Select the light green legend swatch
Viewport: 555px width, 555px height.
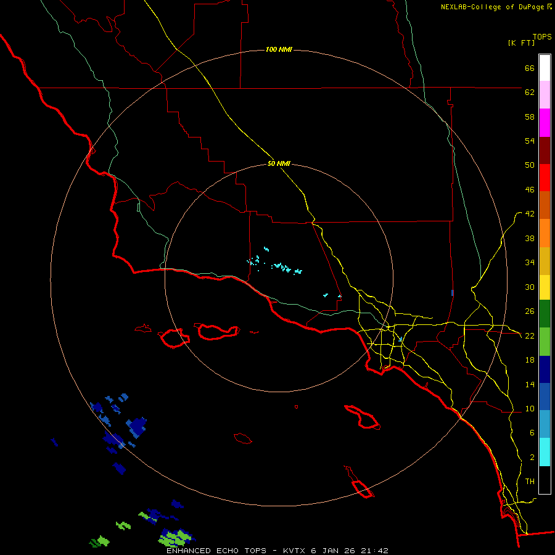click(x=545, y=342)
